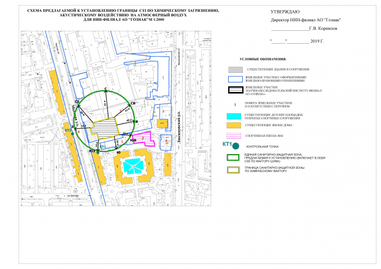Image resolution: width=381 pixels, height=269 pixels.
Task: Click the '2019 Г.' date text
Action: pos(317,41)
